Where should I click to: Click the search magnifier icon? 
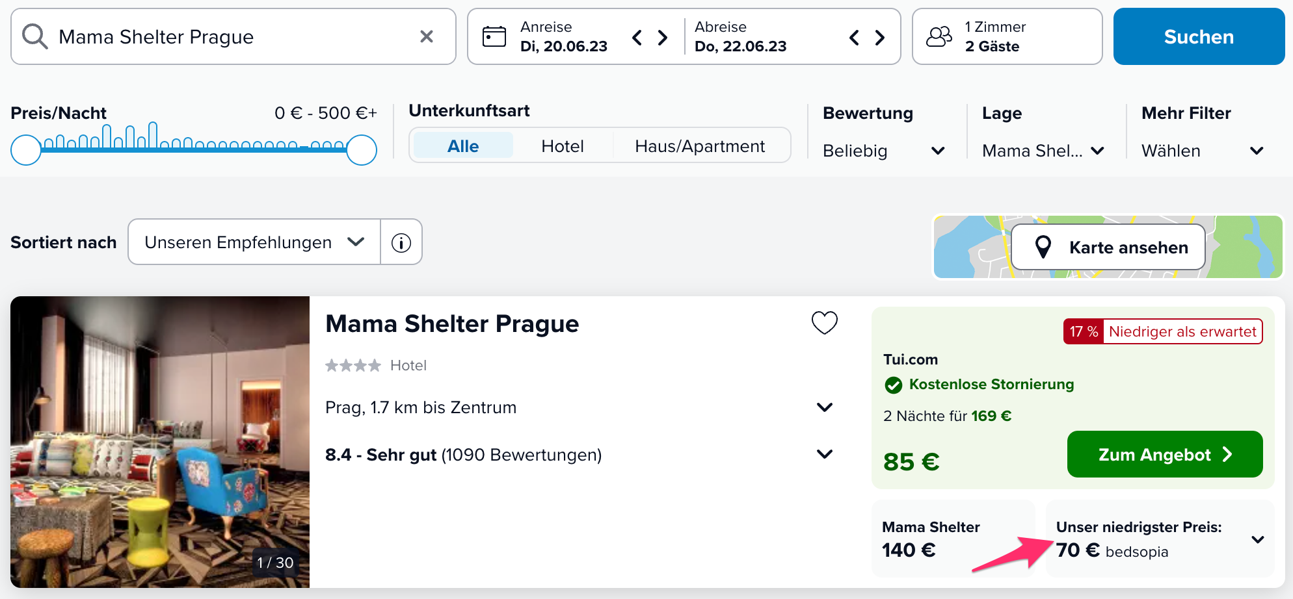[35, 36]
